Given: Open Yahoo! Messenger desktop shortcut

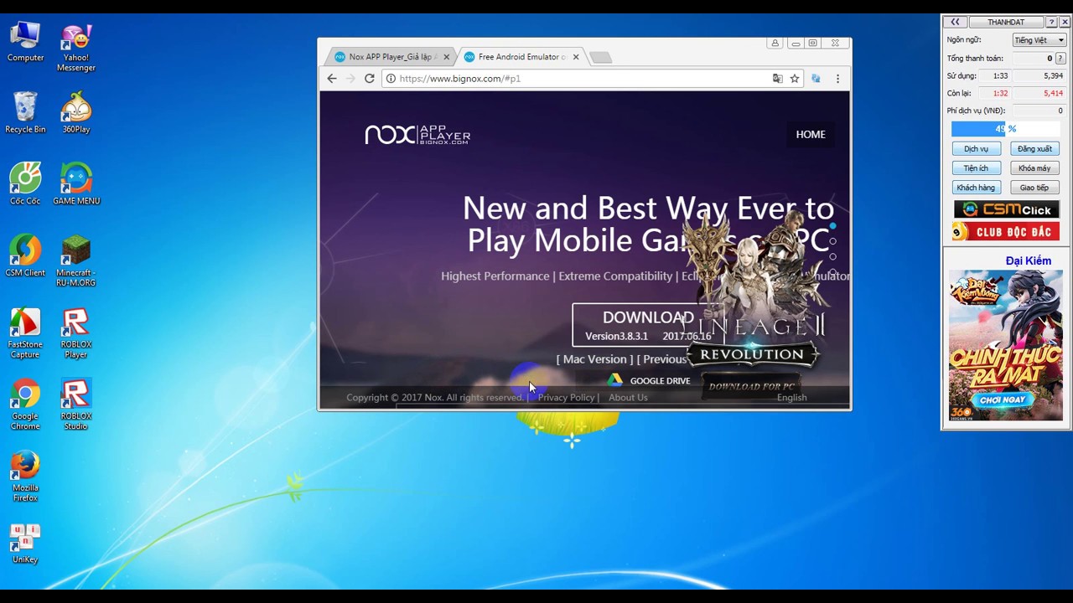Looking at the screenshot, I should click(x=76, y=48).
